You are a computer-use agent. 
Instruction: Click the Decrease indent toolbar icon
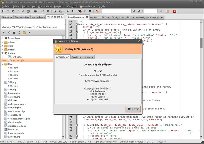60,11
